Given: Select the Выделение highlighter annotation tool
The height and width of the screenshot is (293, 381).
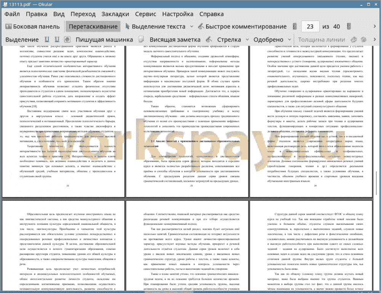Looking at the screenshot, I should tap(22, 40).
